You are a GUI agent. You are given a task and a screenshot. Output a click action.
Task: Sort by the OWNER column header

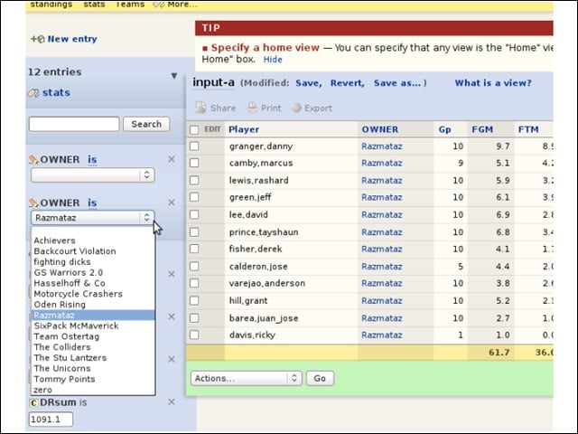379,129
